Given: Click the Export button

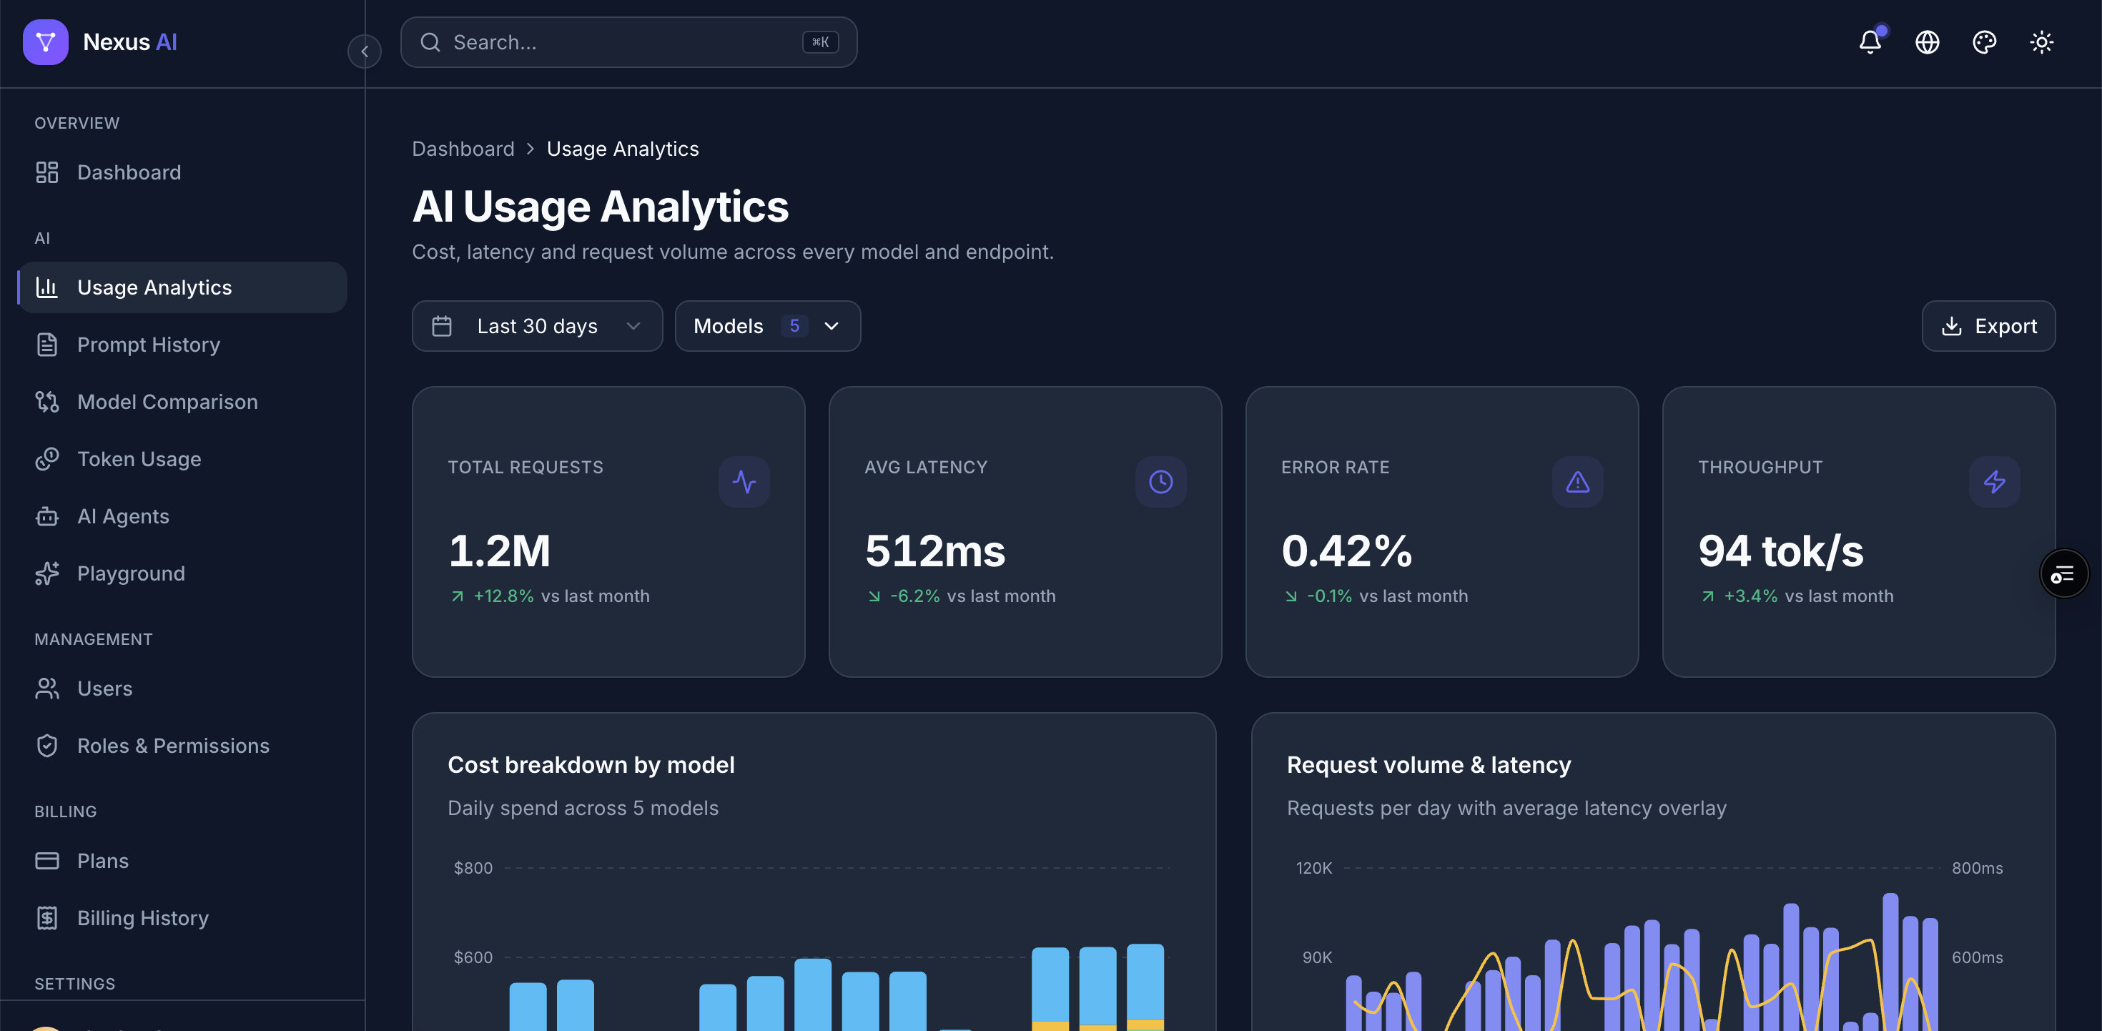Looking at the screenshot, I should (1988, 326).
